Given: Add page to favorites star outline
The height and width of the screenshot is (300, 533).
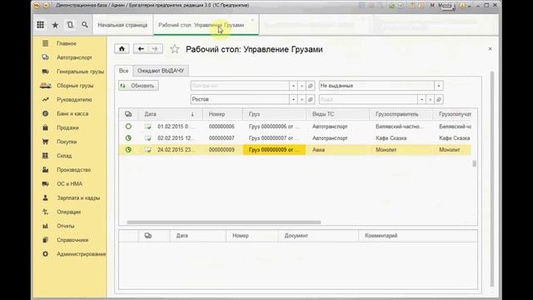Looking at the screenshot, I should pyautogui.click(x=174, y=49).
